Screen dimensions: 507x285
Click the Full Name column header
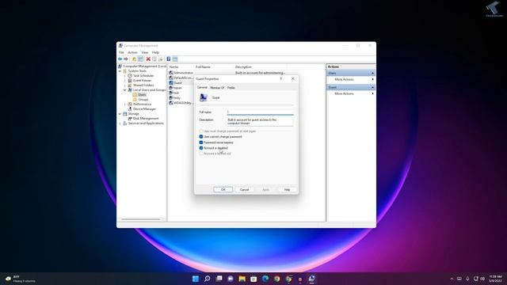pyautogui.click(x=203, y=66)
